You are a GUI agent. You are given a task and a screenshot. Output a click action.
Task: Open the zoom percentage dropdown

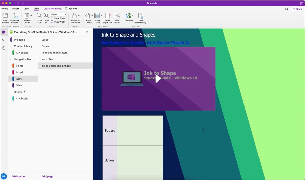pyautogui.click(x=65, y=14)
